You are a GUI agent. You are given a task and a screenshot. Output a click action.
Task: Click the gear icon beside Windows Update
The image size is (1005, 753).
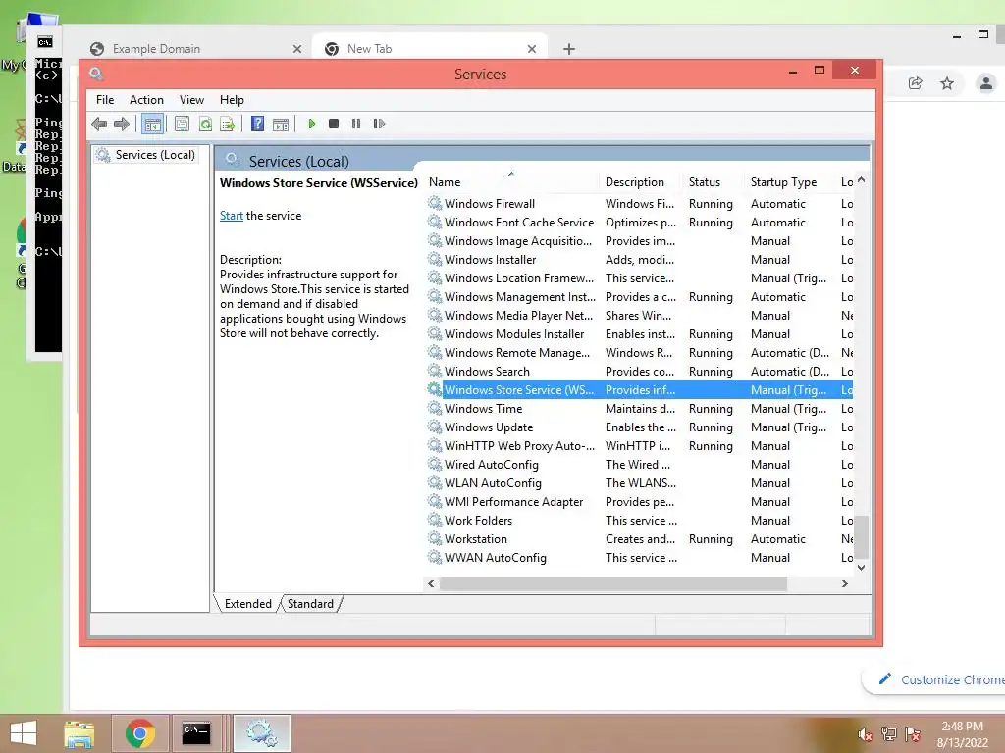click(435, 427)
